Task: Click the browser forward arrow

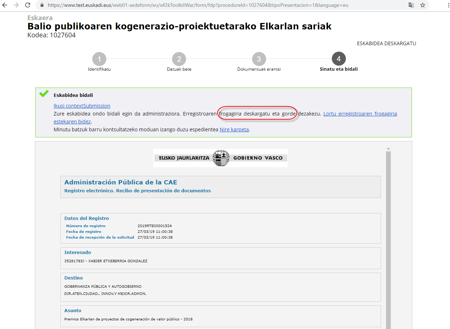Action: coord(16,5)
